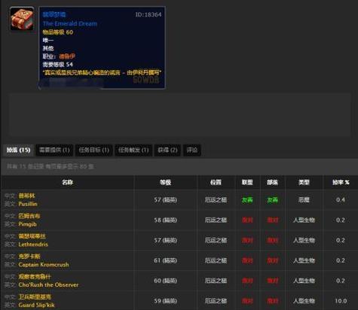Click The Emerald Dream book item icon

pyautogui.click(x=22, y=19)
